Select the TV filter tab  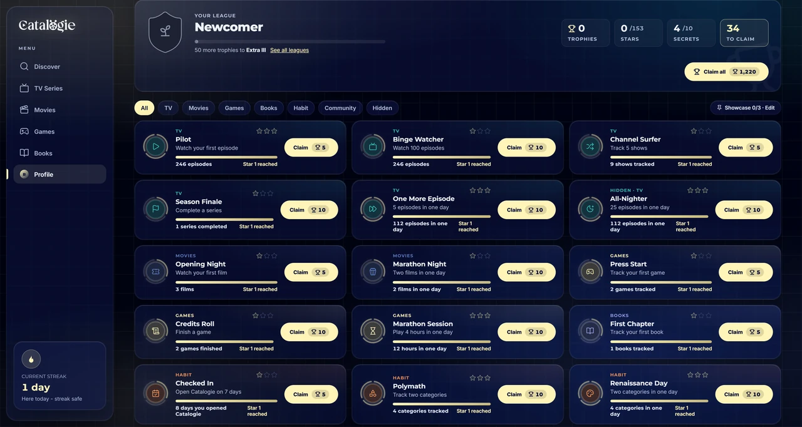coord(168,108)
